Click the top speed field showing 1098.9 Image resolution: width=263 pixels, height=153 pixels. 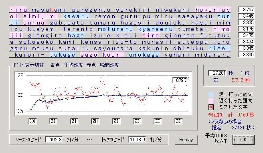coord(137,140)
